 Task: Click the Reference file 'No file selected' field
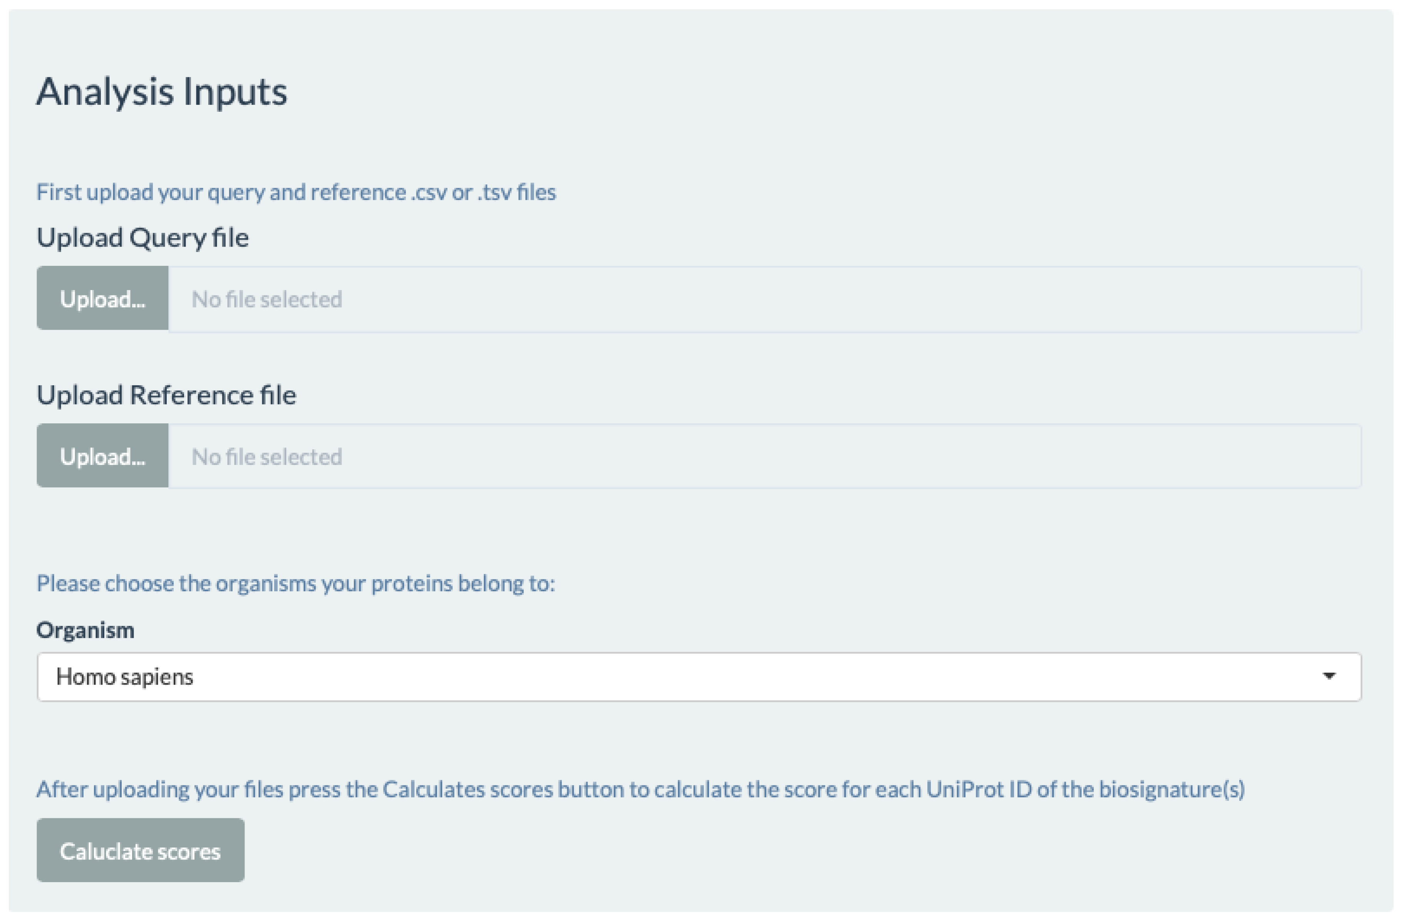[764, 456]
